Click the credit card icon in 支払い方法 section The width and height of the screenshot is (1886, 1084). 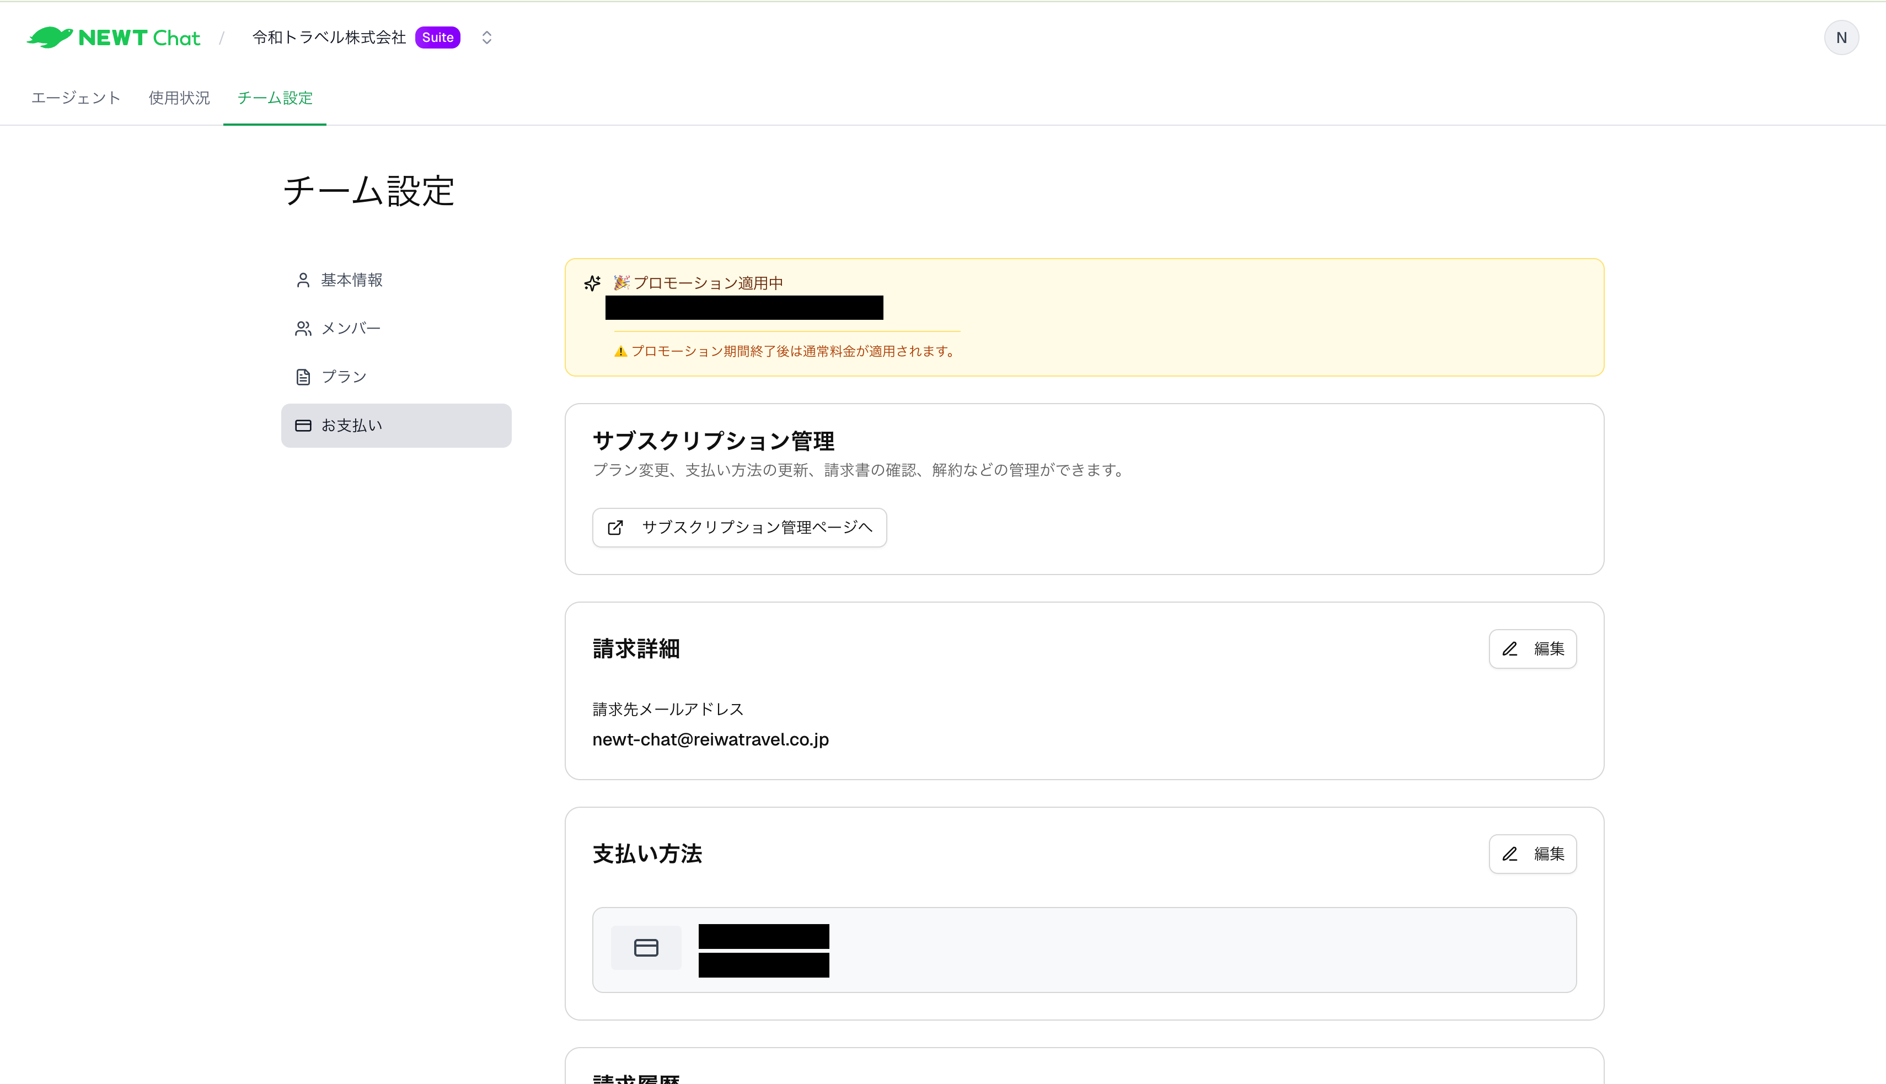646,947
